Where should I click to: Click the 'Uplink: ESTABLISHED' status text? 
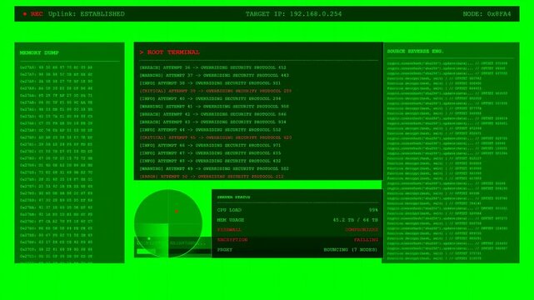(87, 14)
